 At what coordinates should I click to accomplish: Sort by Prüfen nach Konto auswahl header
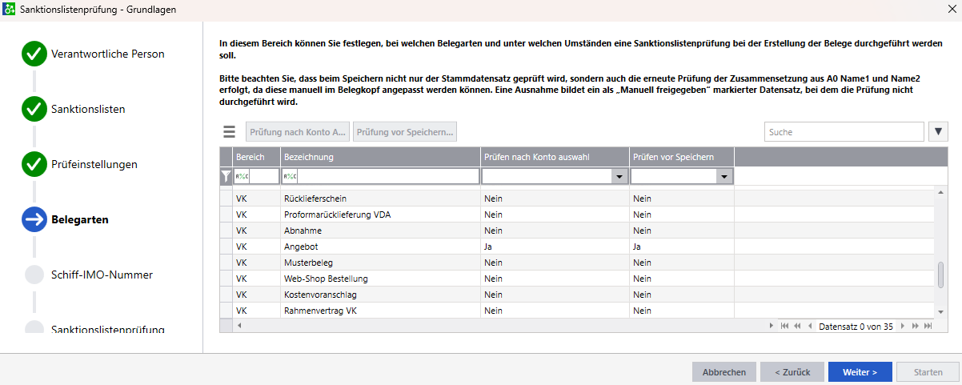[x=555, y=157]
